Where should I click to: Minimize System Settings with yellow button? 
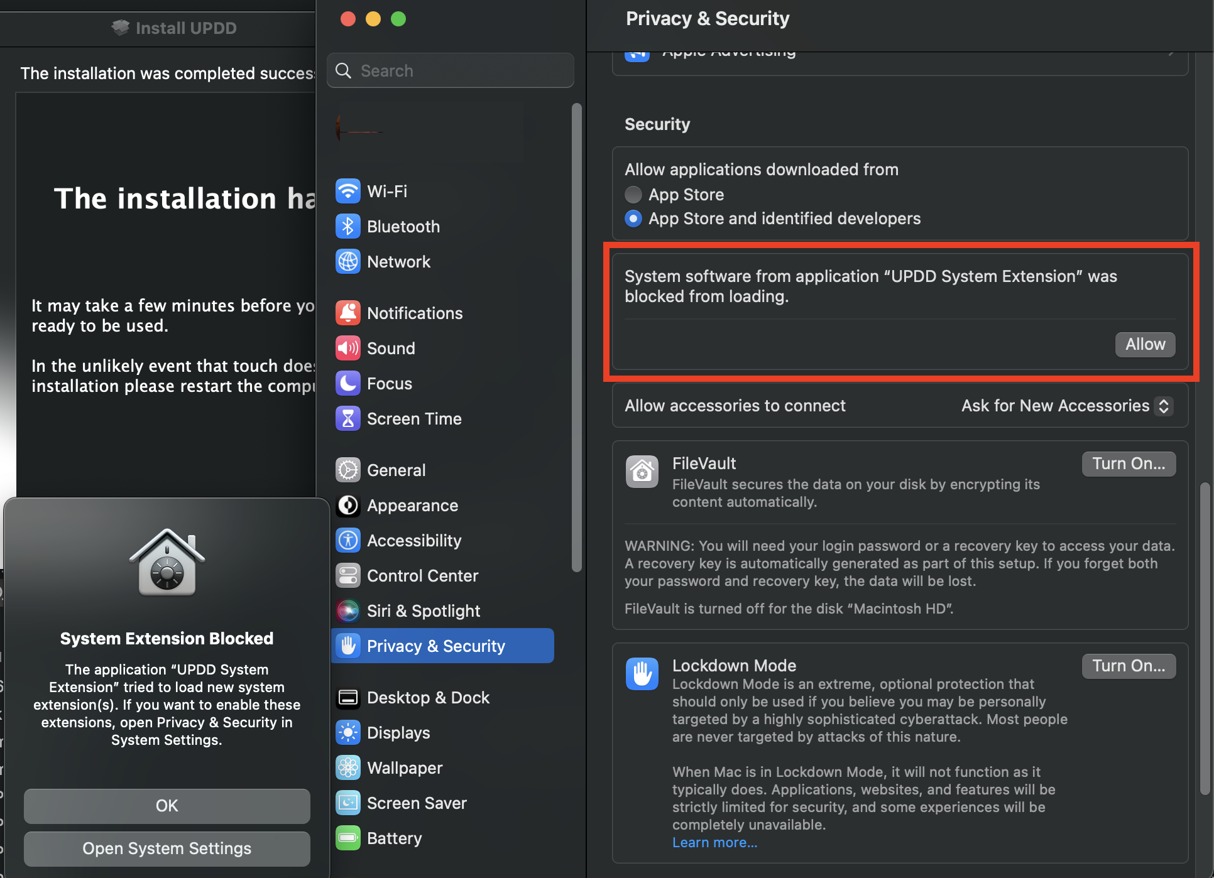373,19
